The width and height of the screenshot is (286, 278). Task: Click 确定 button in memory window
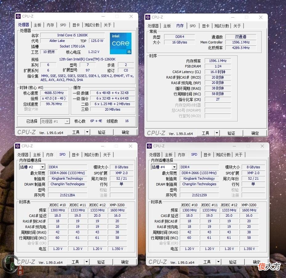tap(255, 133)
